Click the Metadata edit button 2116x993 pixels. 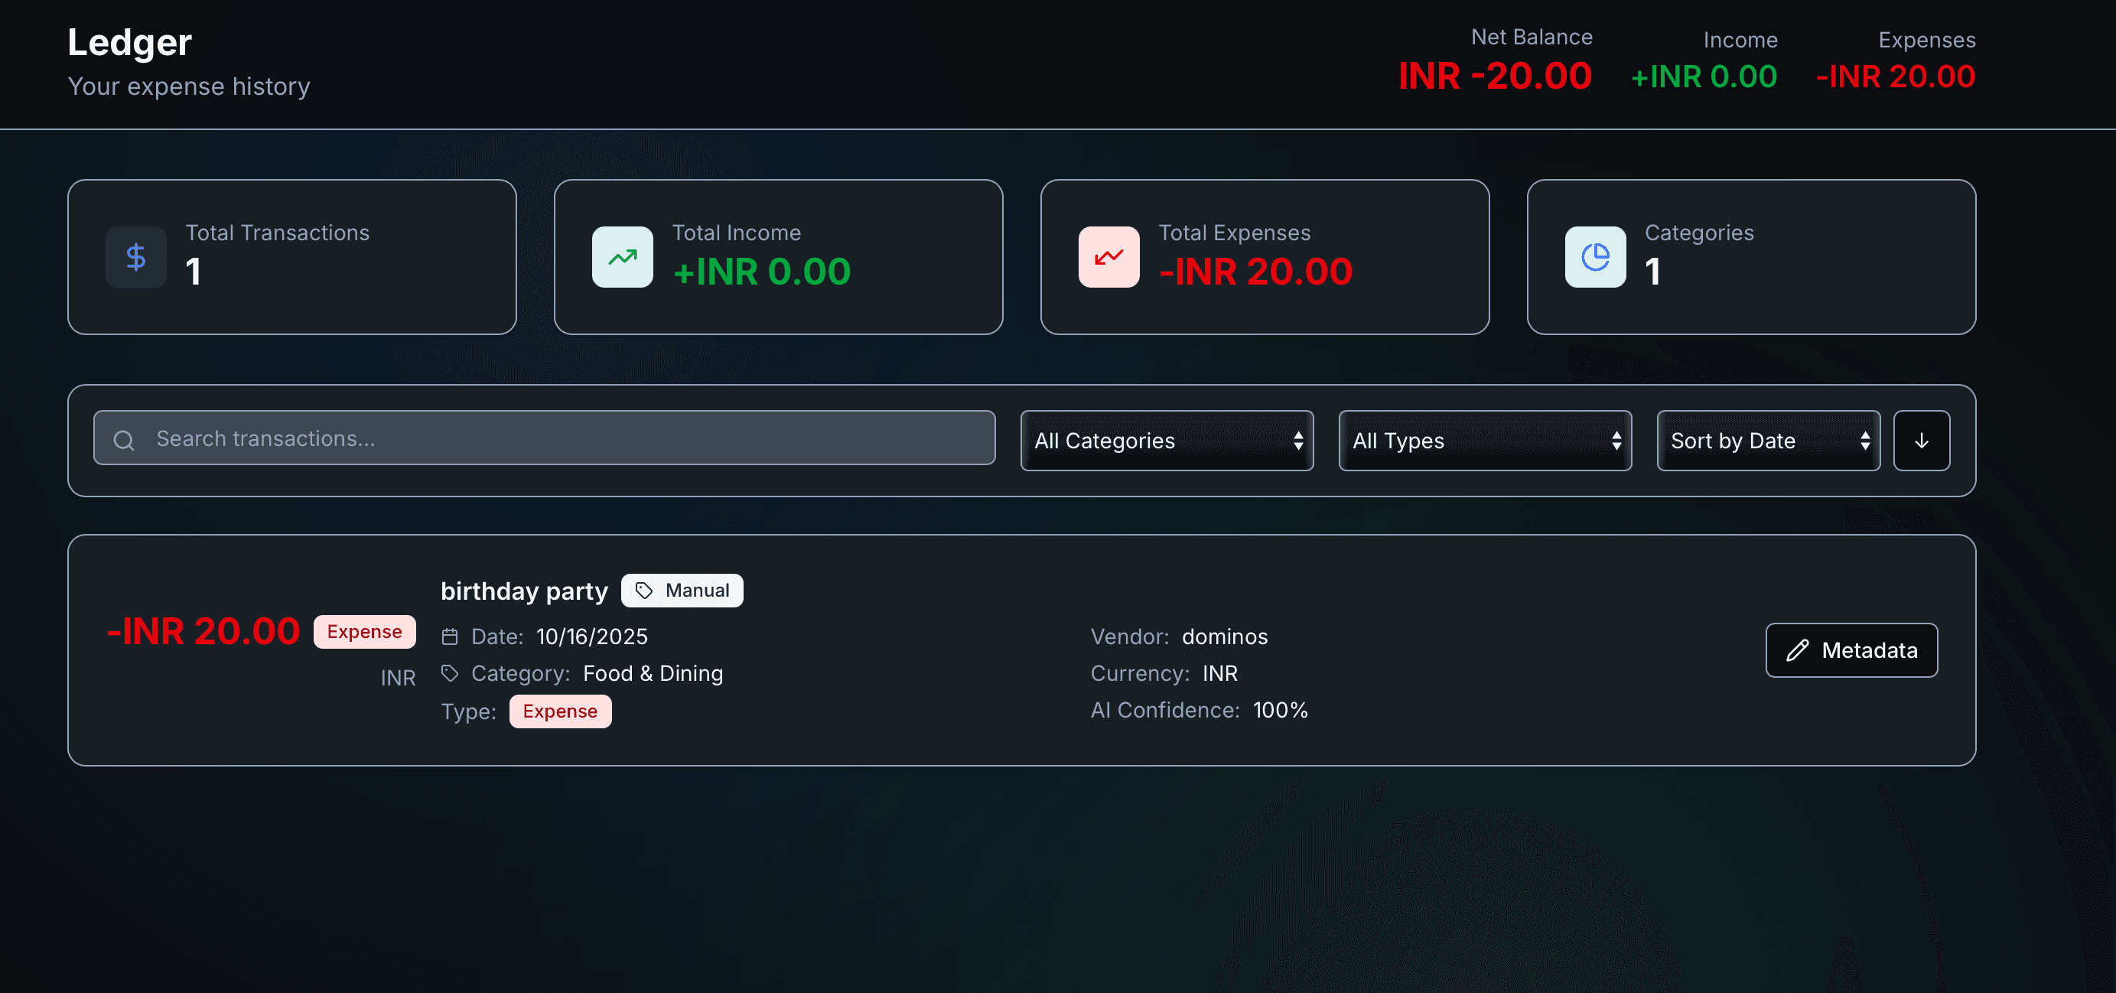[x=1851, y=650]
